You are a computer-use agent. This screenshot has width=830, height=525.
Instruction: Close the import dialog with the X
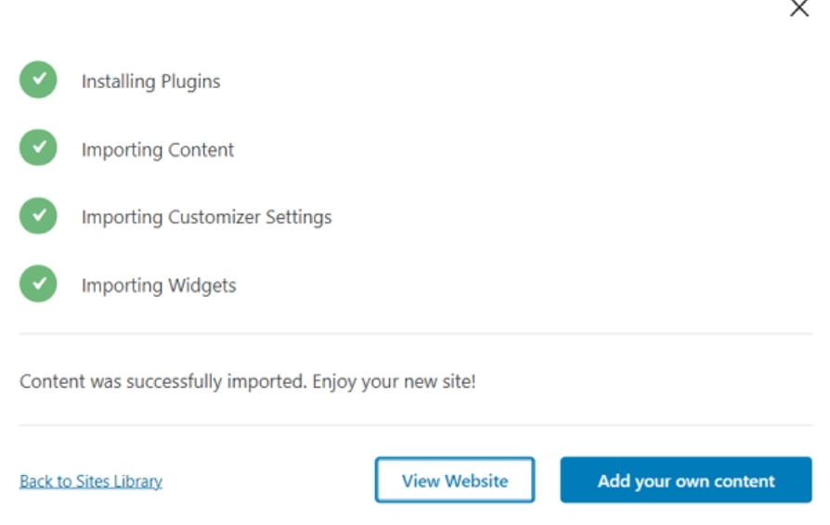(x=799, y=8)
